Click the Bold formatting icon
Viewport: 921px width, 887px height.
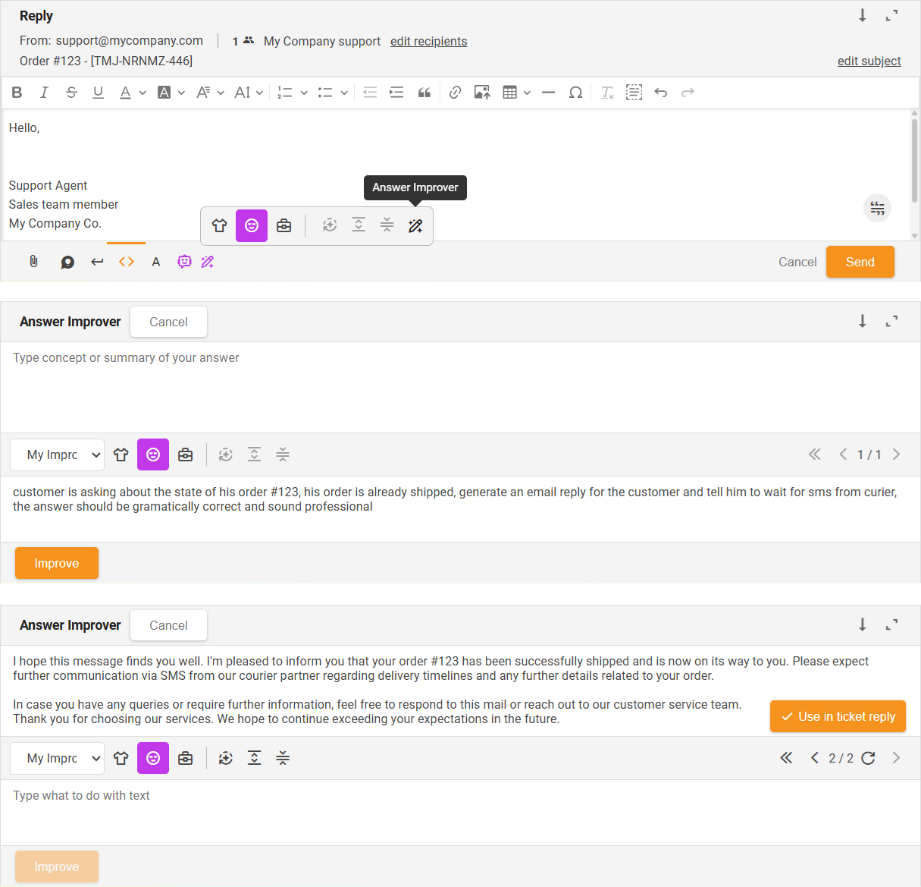pyautogui.click(x=17, y=93)
